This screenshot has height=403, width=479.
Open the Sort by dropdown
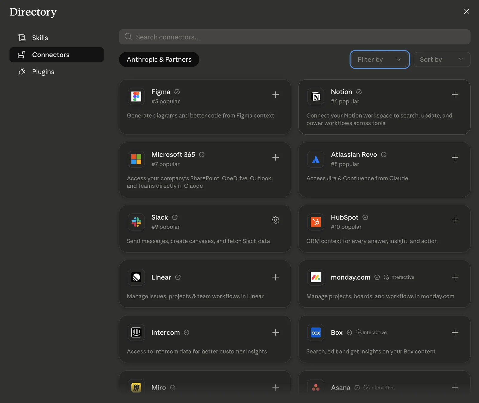[x=442, y=59]
